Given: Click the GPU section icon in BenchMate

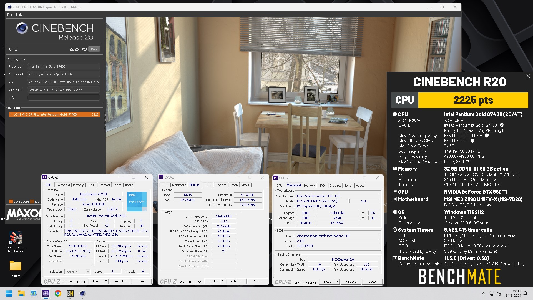Looking at the screenshot, I should tap(395, 192).
